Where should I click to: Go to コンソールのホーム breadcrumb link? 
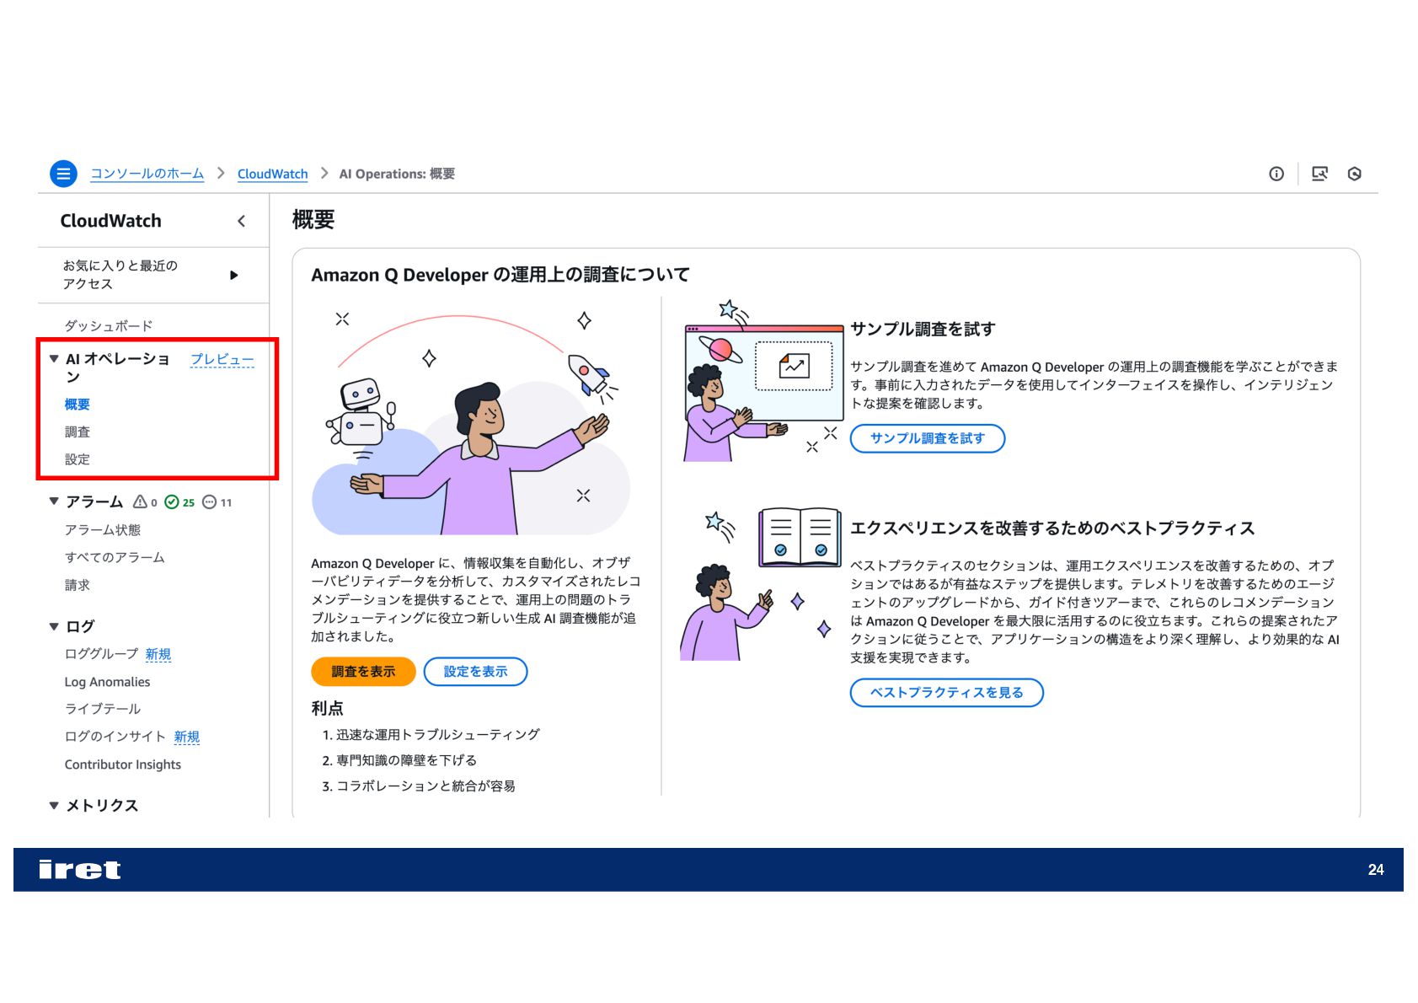pos(147,174)
